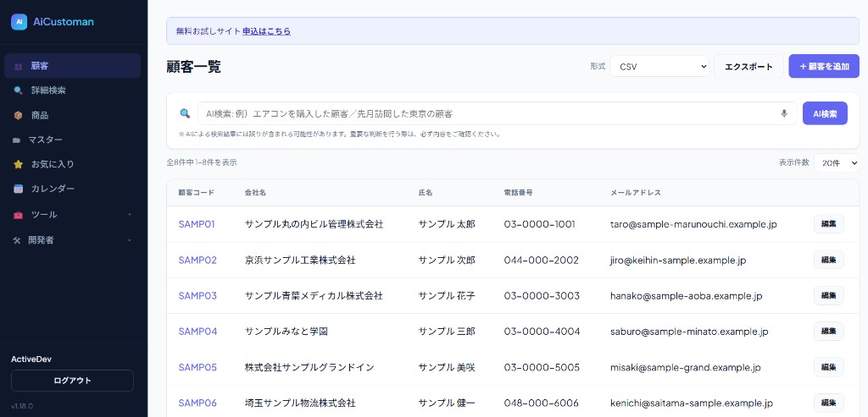
Task: Click the star icon beside お気に入り
Action: pyautogui.click(x=19, y=165)
